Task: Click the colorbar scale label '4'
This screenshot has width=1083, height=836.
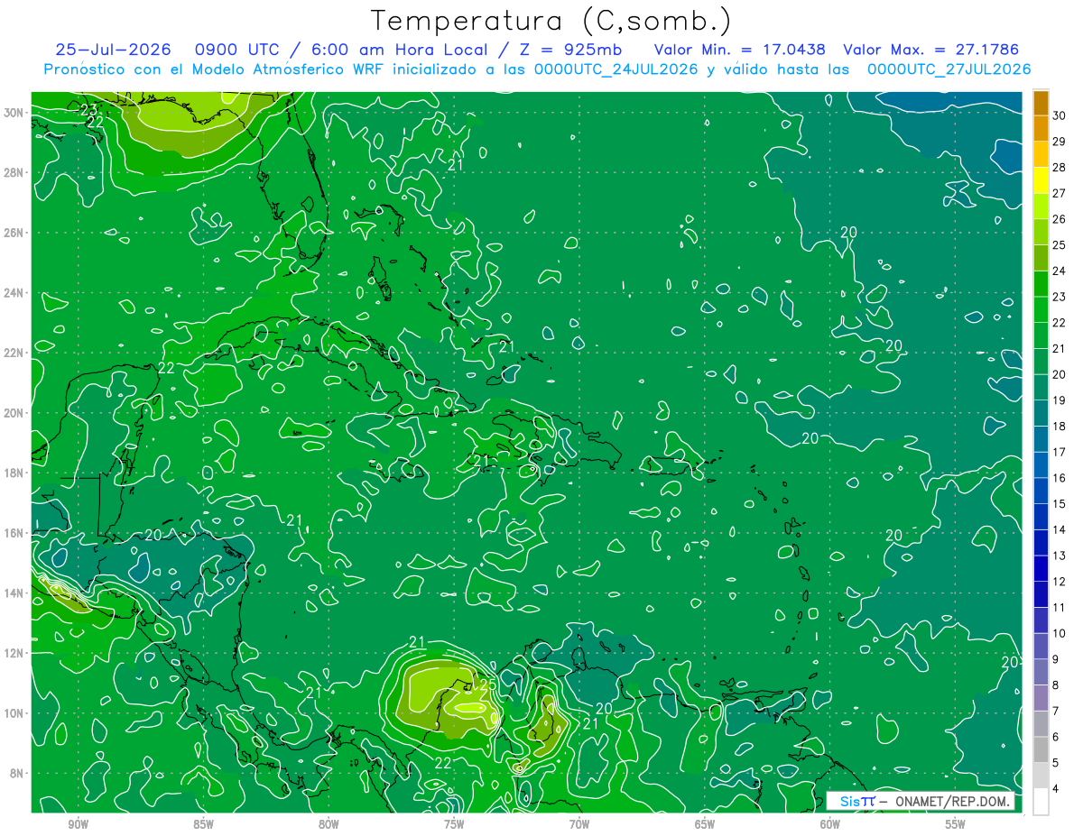Action: [1055, 789]
